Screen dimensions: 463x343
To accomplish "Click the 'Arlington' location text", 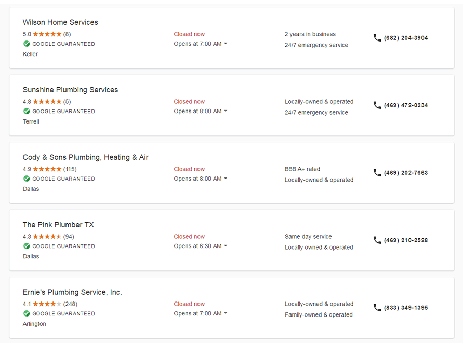I will coord(34,324).
